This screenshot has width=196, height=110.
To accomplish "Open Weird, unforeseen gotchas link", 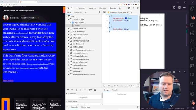I will pos(26,68).
